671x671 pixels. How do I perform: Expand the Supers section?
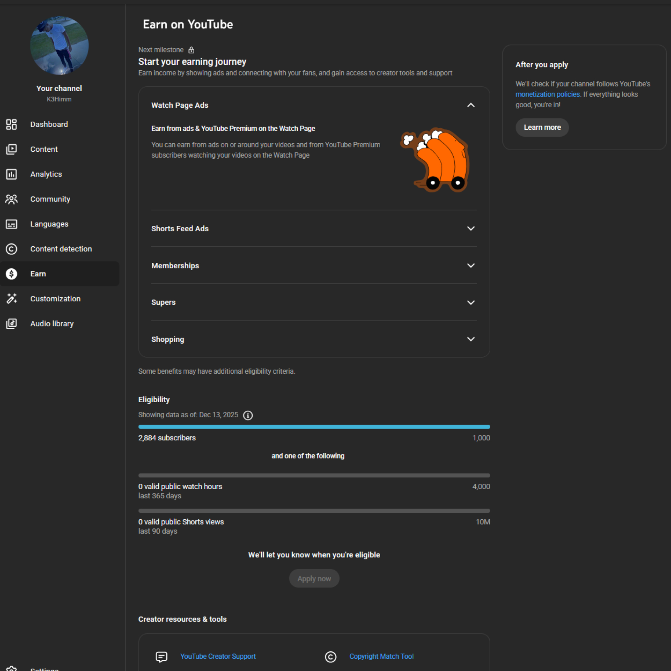471,303
